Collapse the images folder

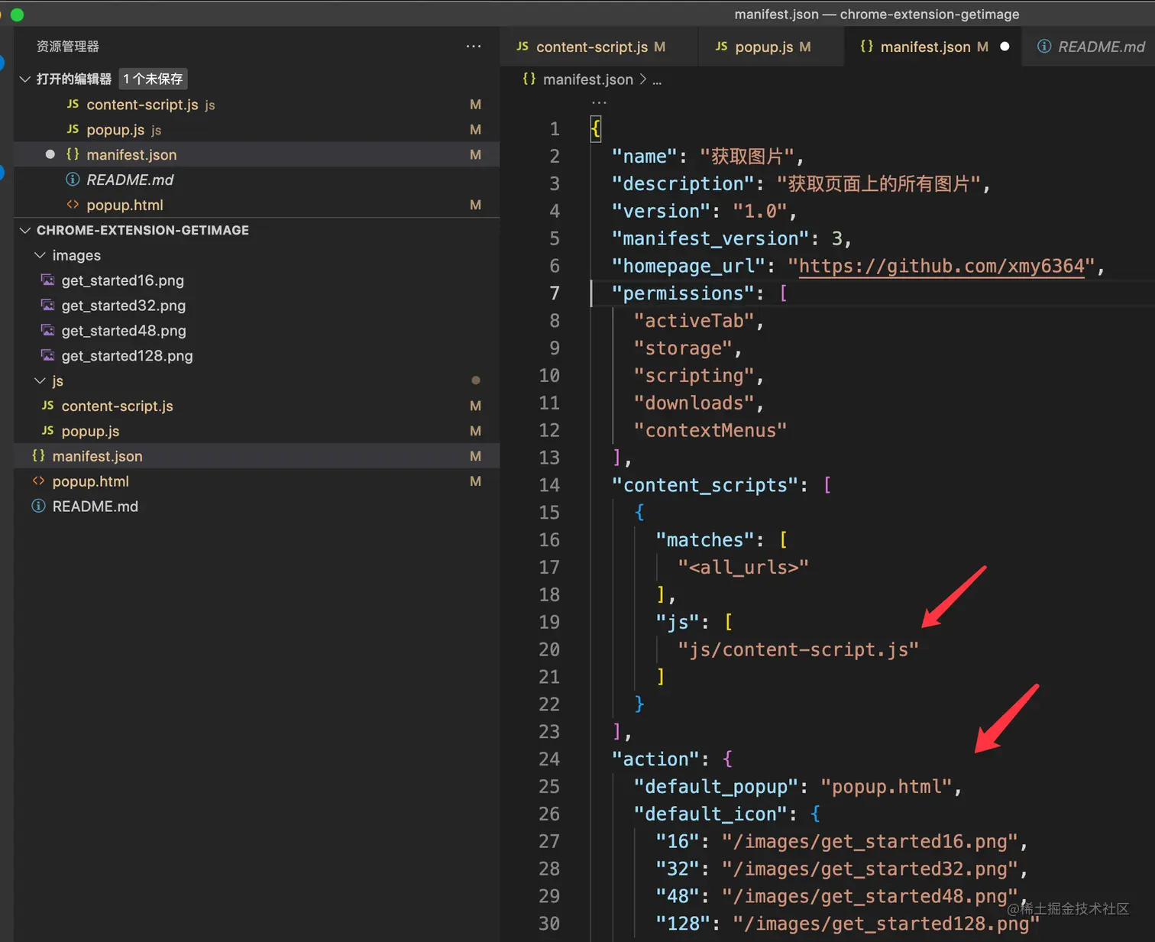tap(40, 255)
